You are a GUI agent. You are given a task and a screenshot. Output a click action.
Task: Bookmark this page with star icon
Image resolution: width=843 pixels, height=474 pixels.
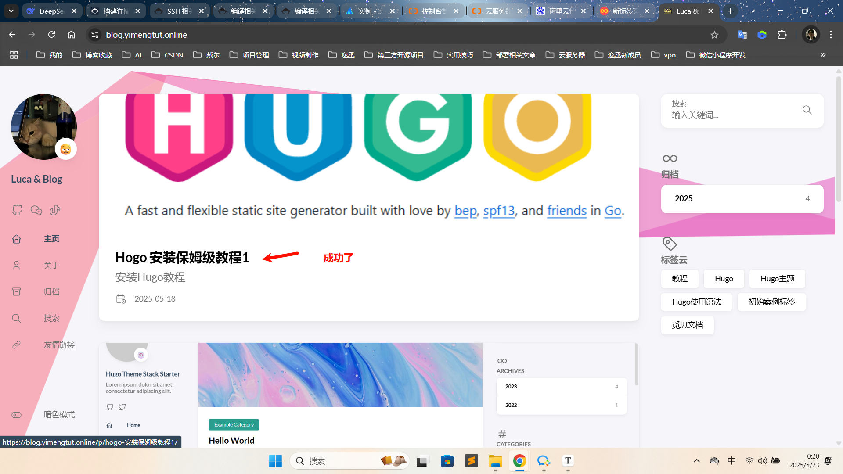tap(714, 35)
